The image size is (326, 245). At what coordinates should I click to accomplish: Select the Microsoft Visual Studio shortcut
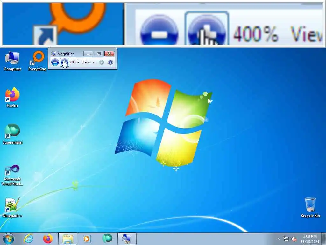point(12,175)
